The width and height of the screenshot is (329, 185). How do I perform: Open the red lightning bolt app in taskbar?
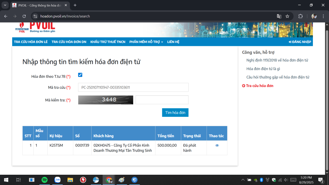[83, 180]
